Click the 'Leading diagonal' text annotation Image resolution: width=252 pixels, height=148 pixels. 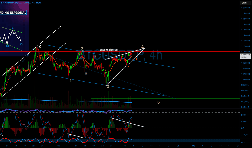tap(109, 50)
